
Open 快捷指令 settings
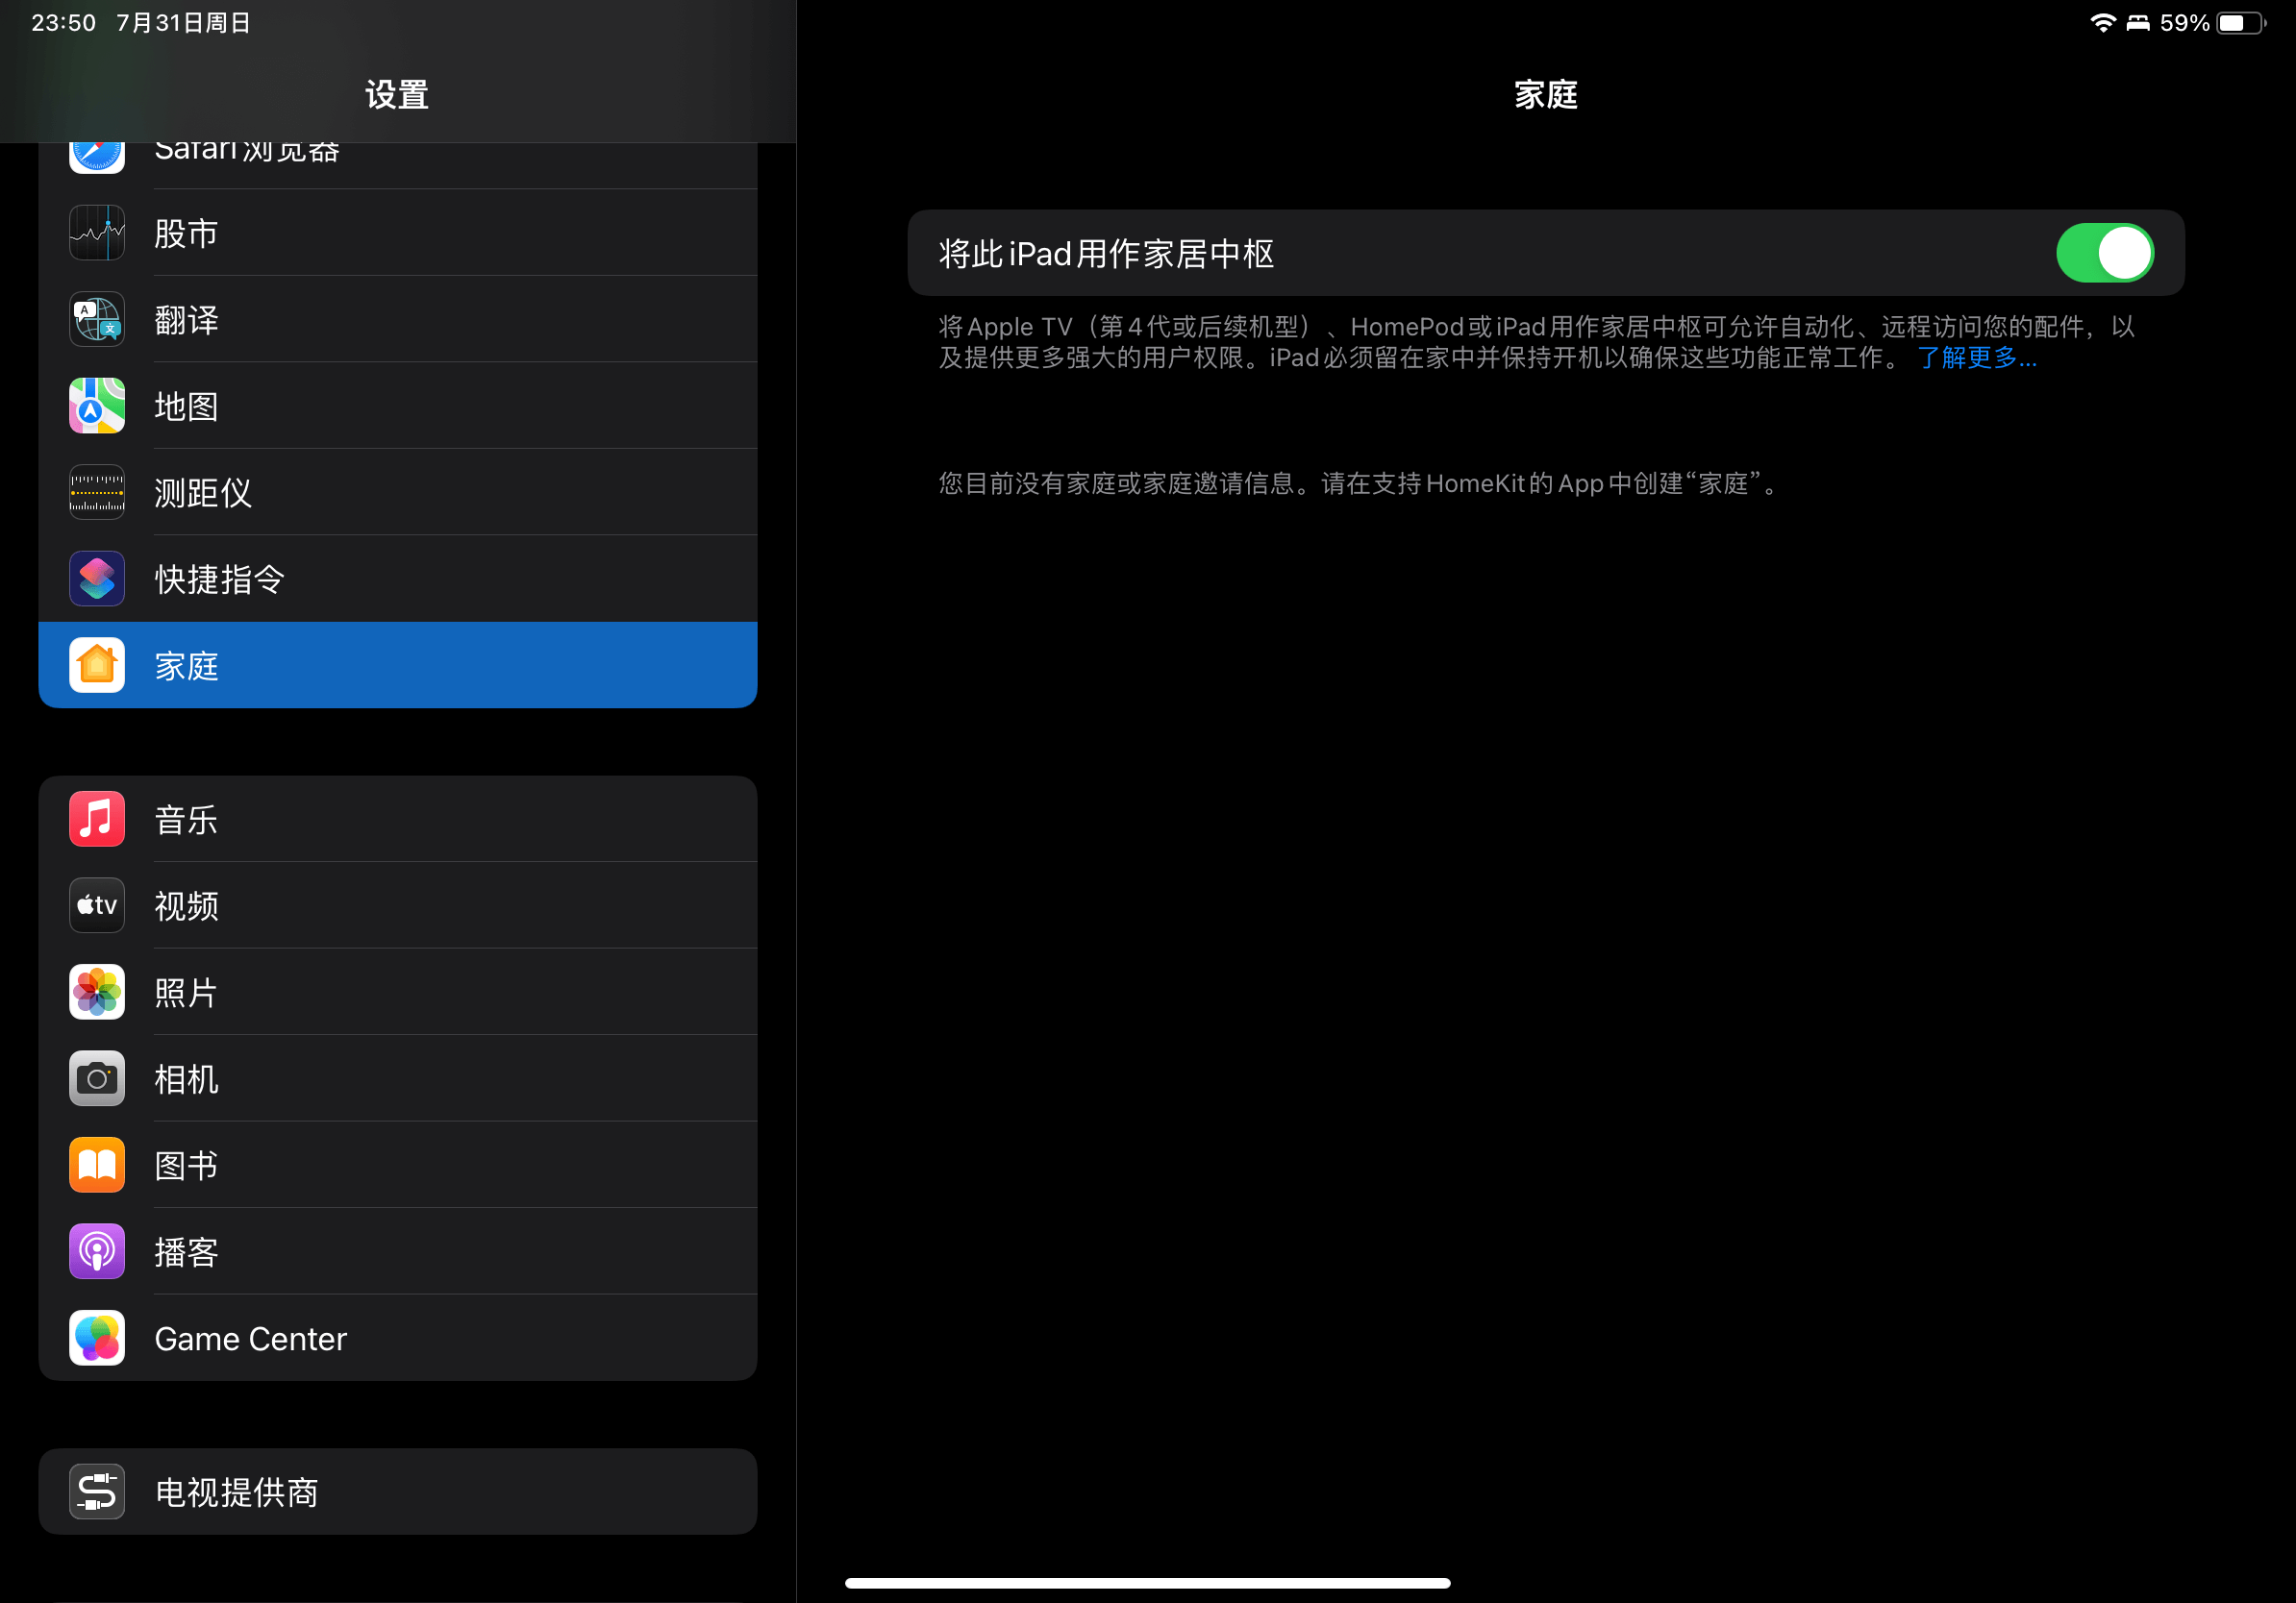pyautogui.click(x=396, y=578)
